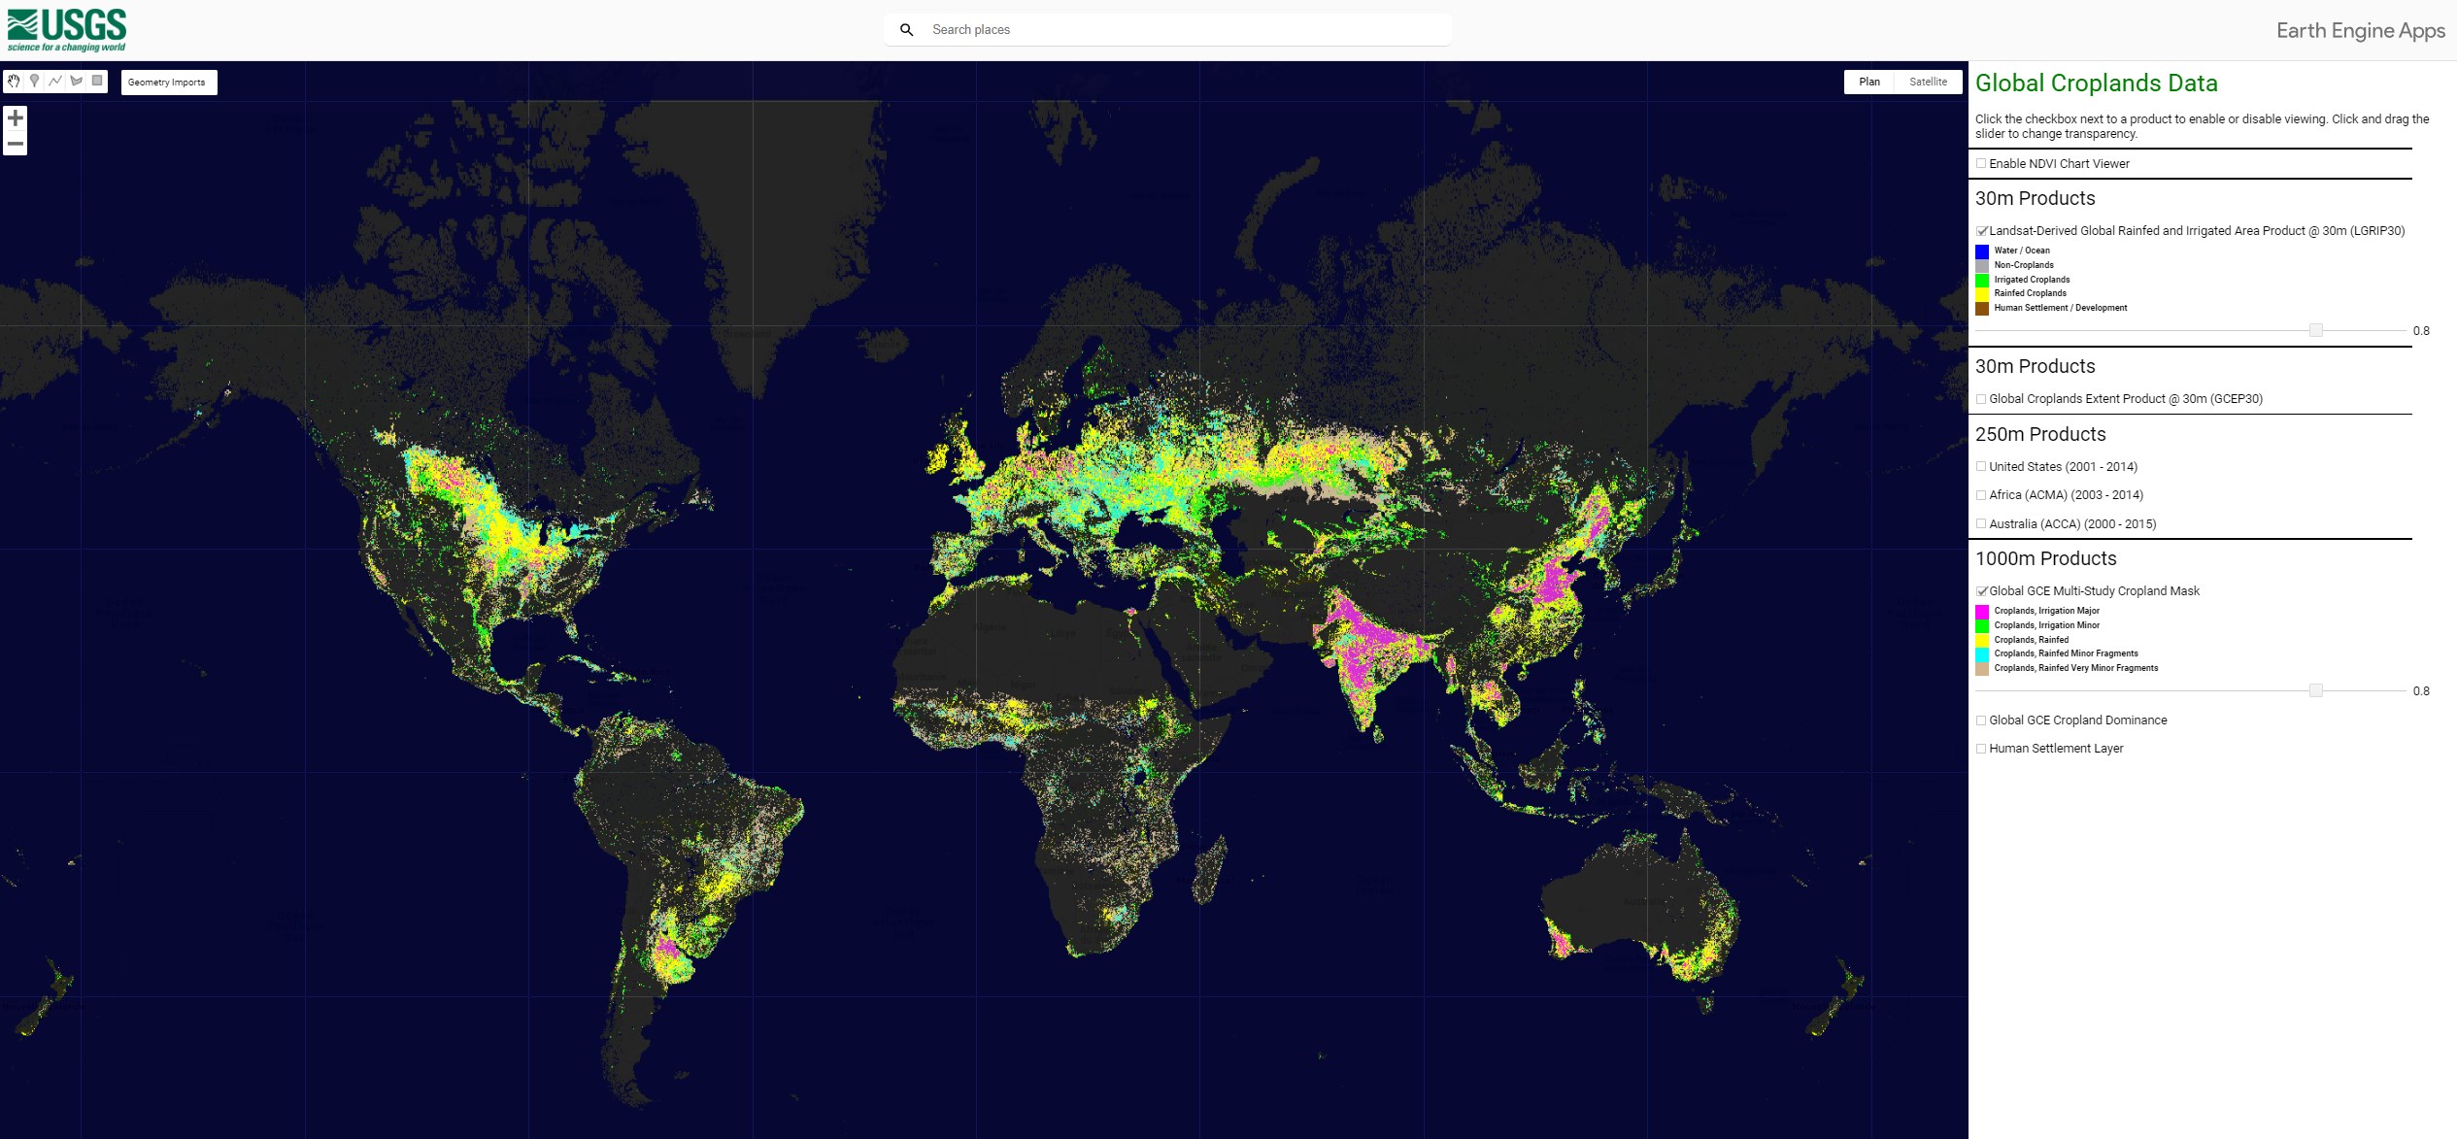
Task: Select the draw line tool
Action: pyautogui.click(x=55, y=82)
